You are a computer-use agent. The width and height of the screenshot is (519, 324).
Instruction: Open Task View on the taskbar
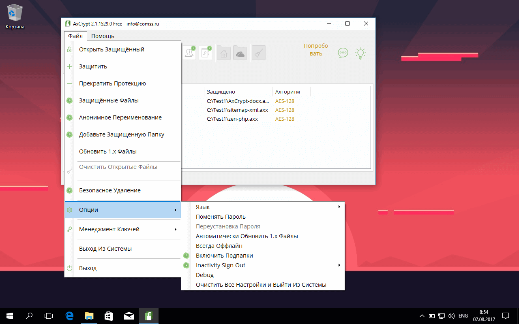[x=49, y=315]
